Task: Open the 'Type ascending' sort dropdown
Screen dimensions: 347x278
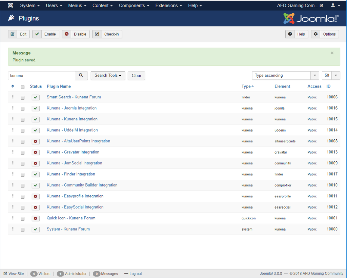Action: 285,76
